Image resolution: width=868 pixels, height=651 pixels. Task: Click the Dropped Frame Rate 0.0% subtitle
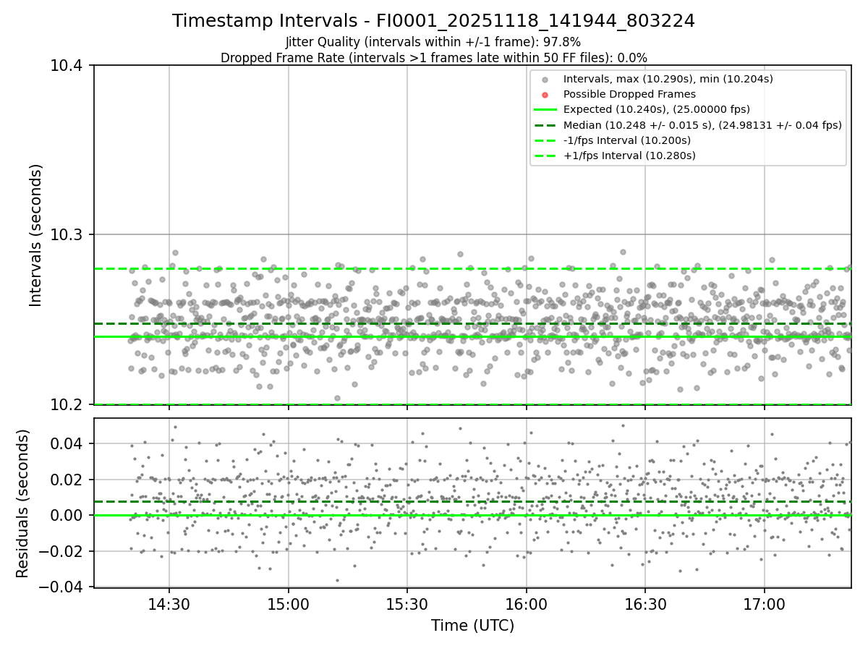[434, 58]
